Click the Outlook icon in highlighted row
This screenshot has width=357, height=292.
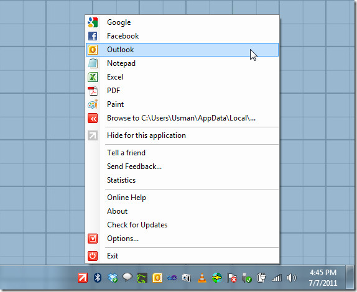pyautogui.click(x=93, y=50)
